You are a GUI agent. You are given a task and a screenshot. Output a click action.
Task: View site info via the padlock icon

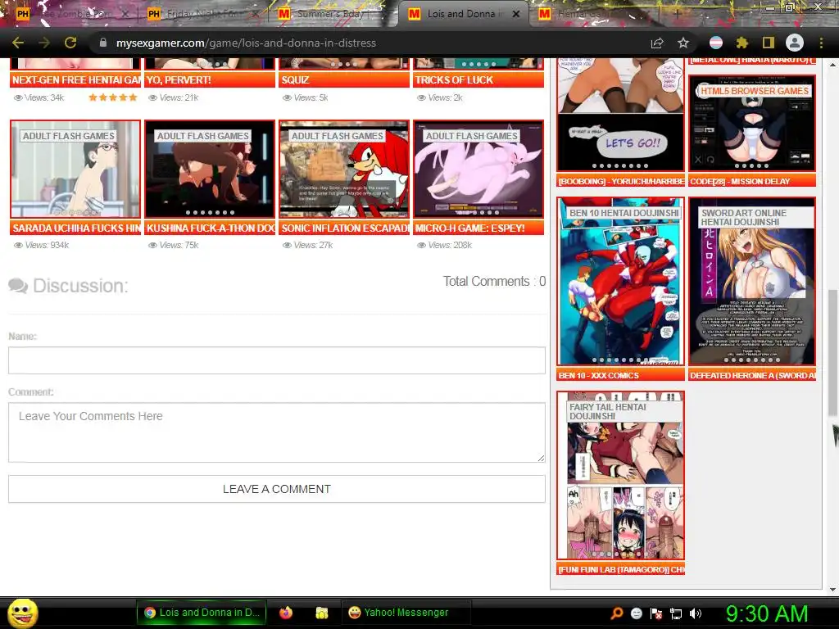[103, 43]
